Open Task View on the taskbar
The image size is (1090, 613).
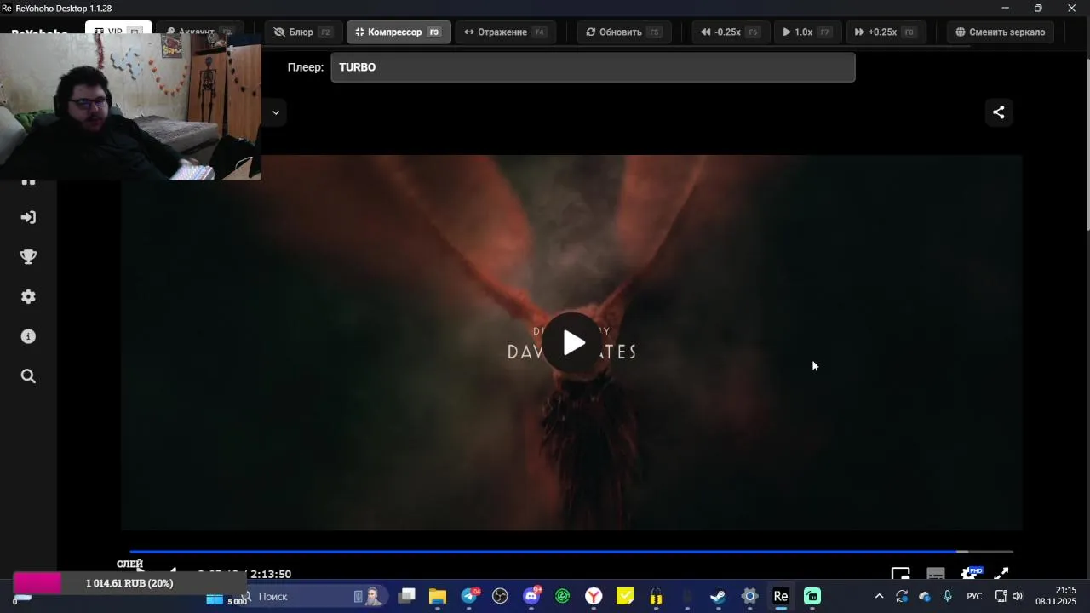point(407,597)
